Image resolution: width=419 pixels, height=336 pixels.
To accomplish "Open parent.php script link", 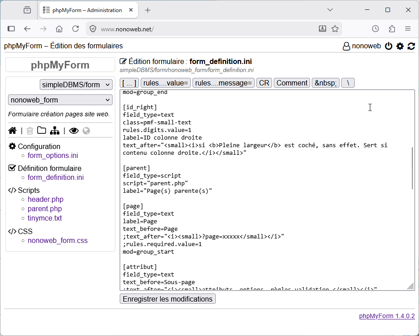I will 45,208.
